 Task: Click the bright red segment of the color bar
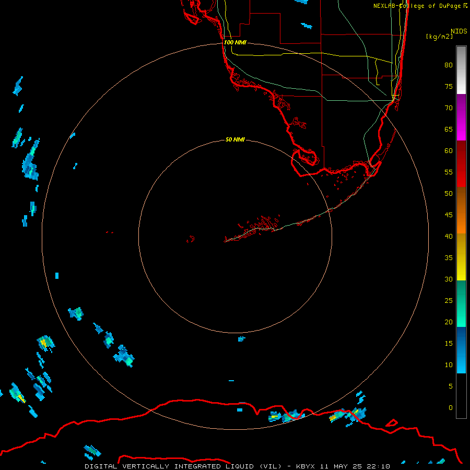click(461, 164)
